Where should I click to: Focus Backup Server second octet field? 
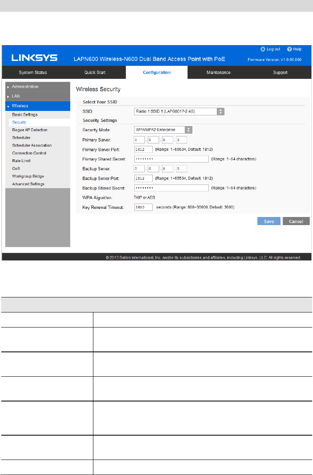153,169
